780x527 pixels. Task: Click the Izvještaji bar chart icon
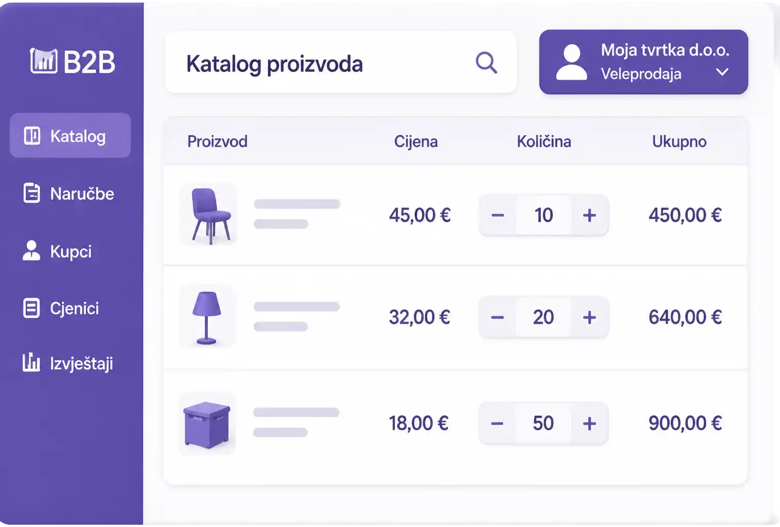31,362
